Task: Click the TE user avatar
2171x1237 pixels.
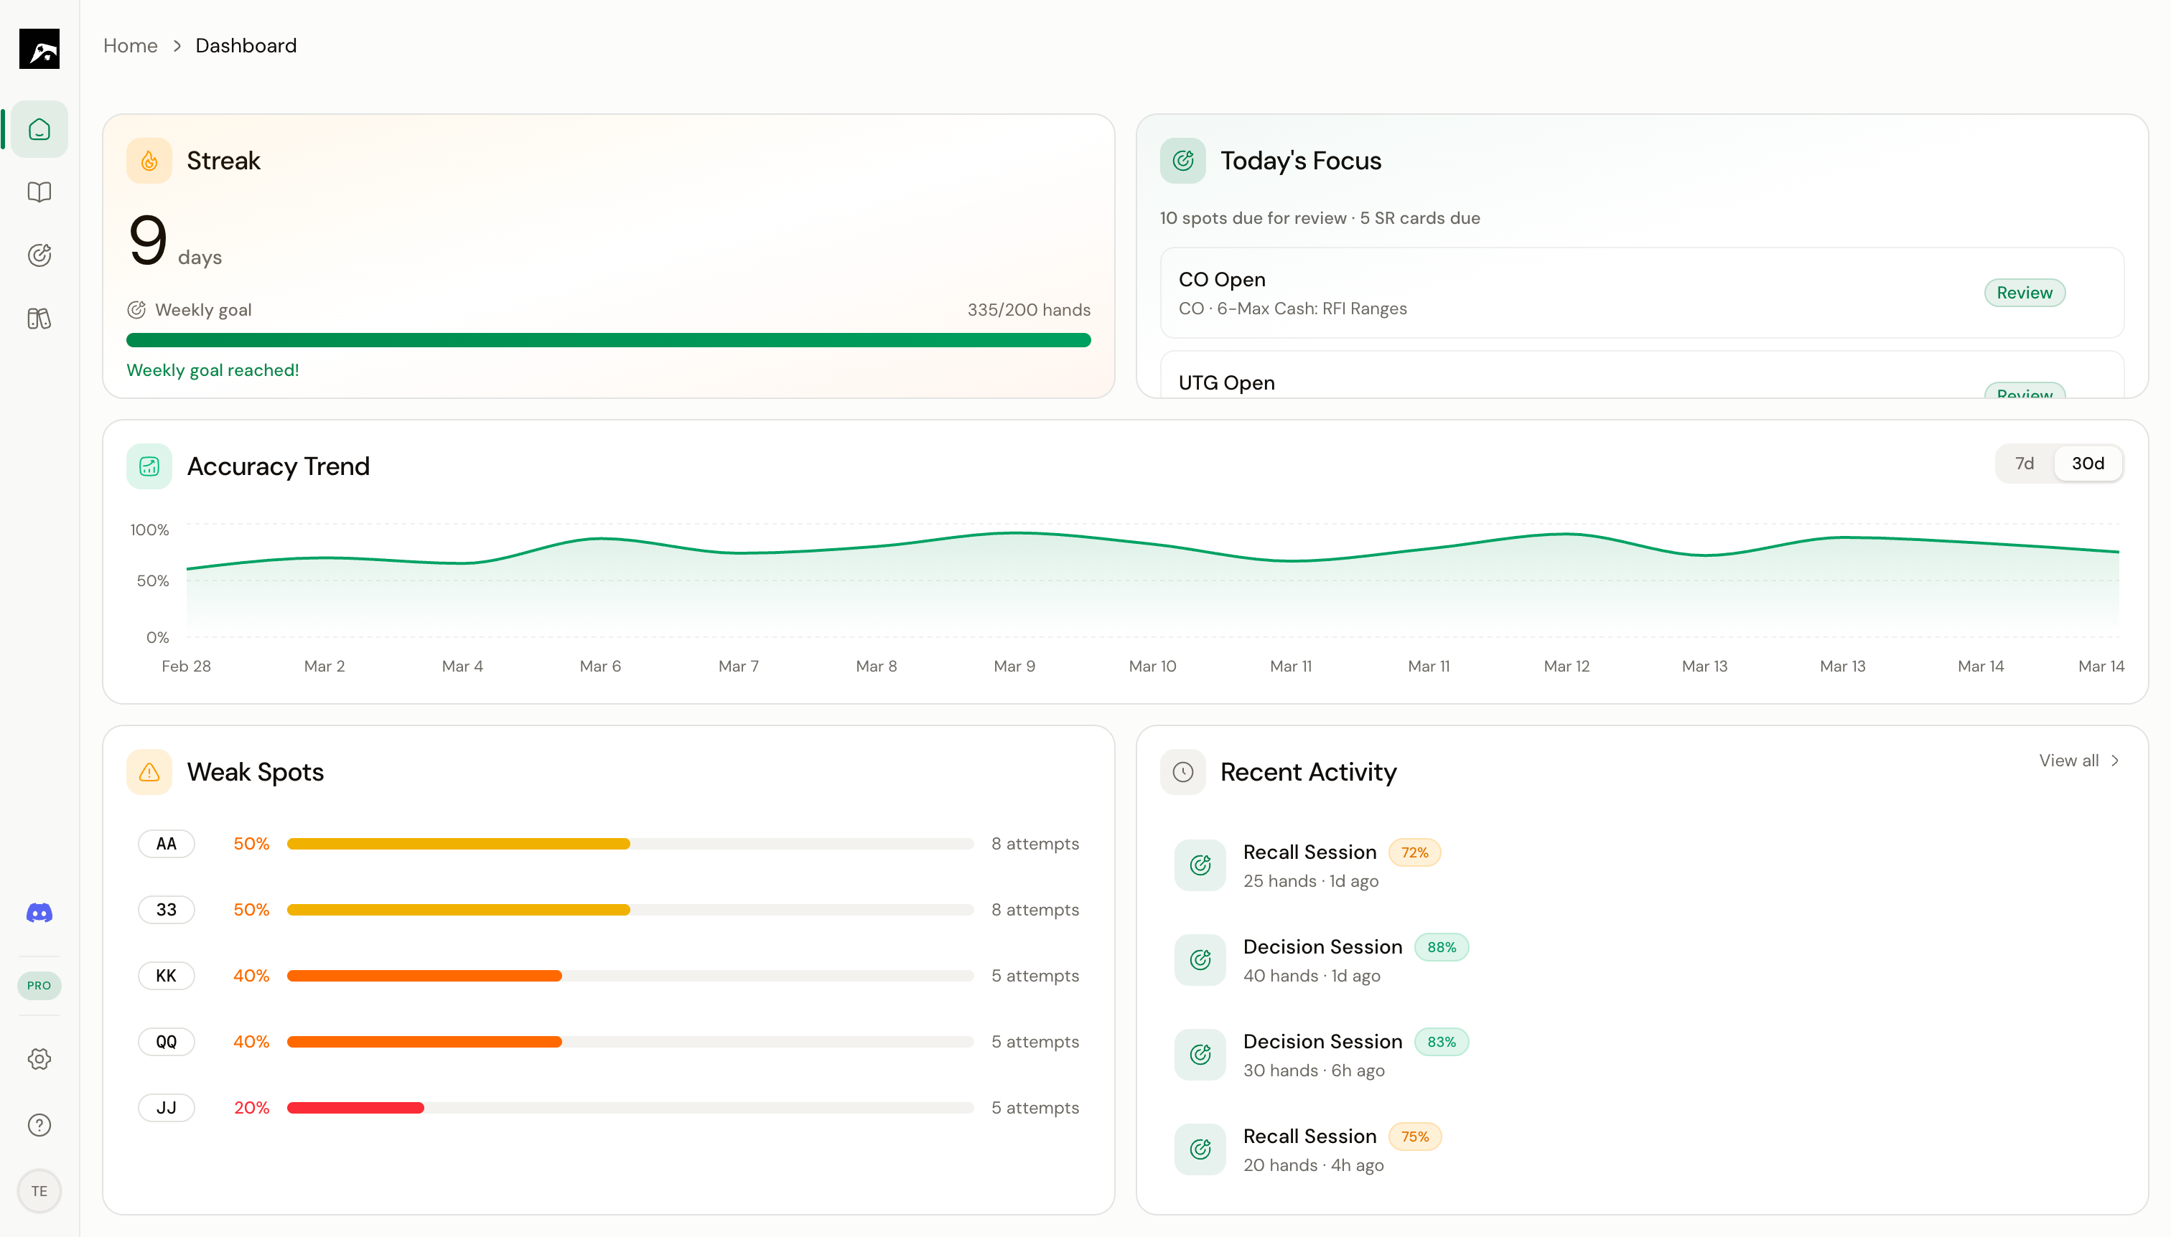Action: click(39, 1190)
